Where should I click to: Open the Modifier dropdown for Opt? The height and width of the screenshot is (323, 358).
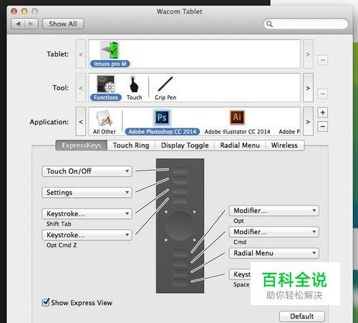point(274,211)
